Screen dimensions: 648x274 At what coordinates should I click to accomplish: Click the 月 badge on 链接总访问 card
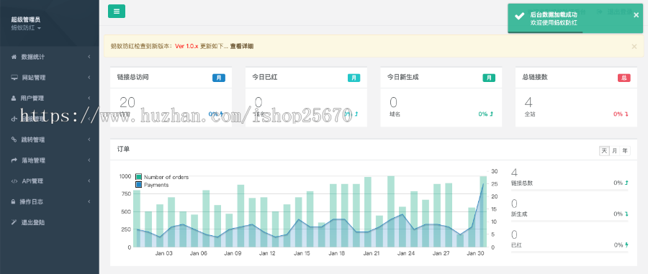pos(219,78)
